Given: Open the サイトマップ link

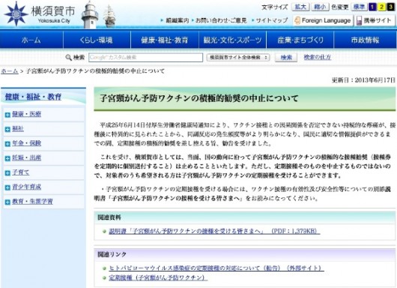Looking at the screenshot, I should [272, 20].
